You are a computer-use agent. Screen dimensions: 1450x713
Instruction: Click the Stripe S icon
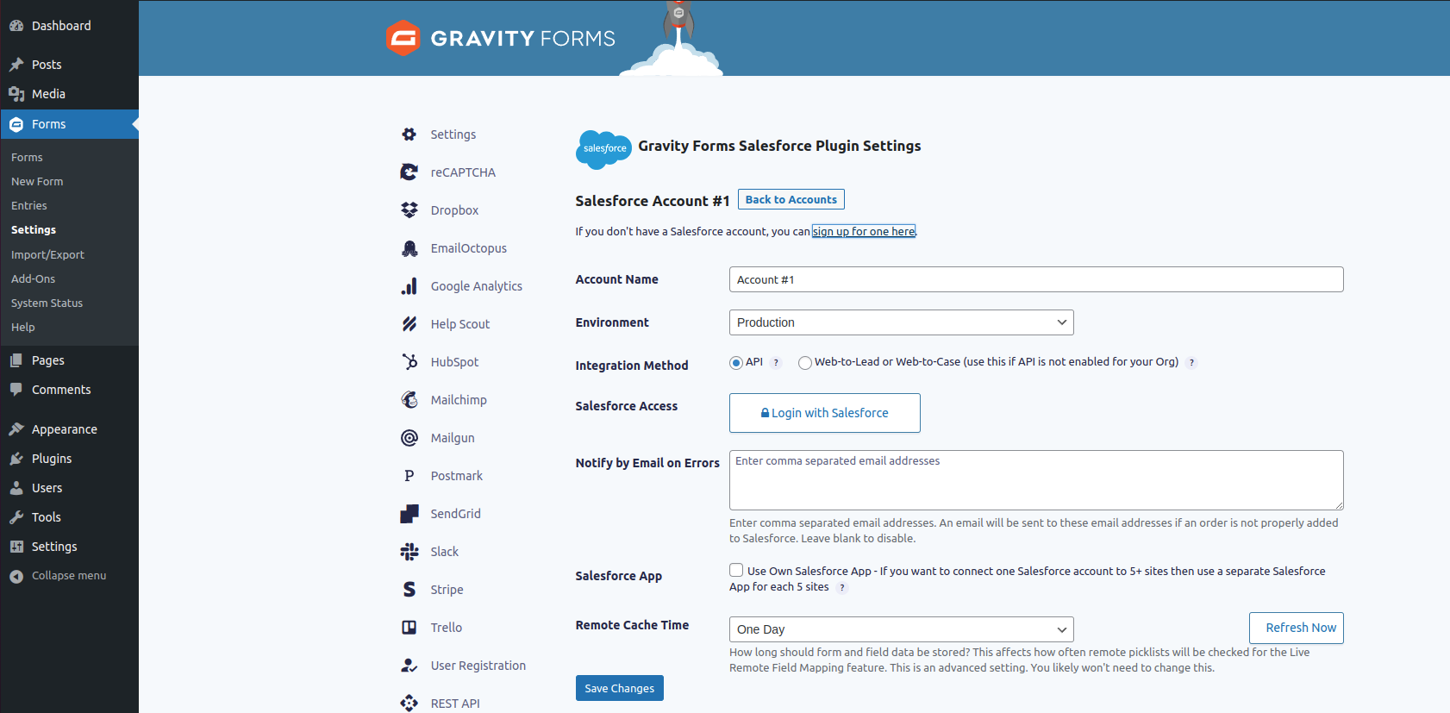[x=409, y=590]
